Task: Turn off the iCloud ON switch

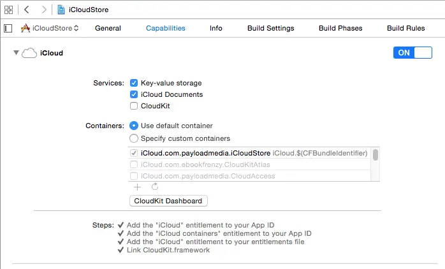Action: point(412,53)
